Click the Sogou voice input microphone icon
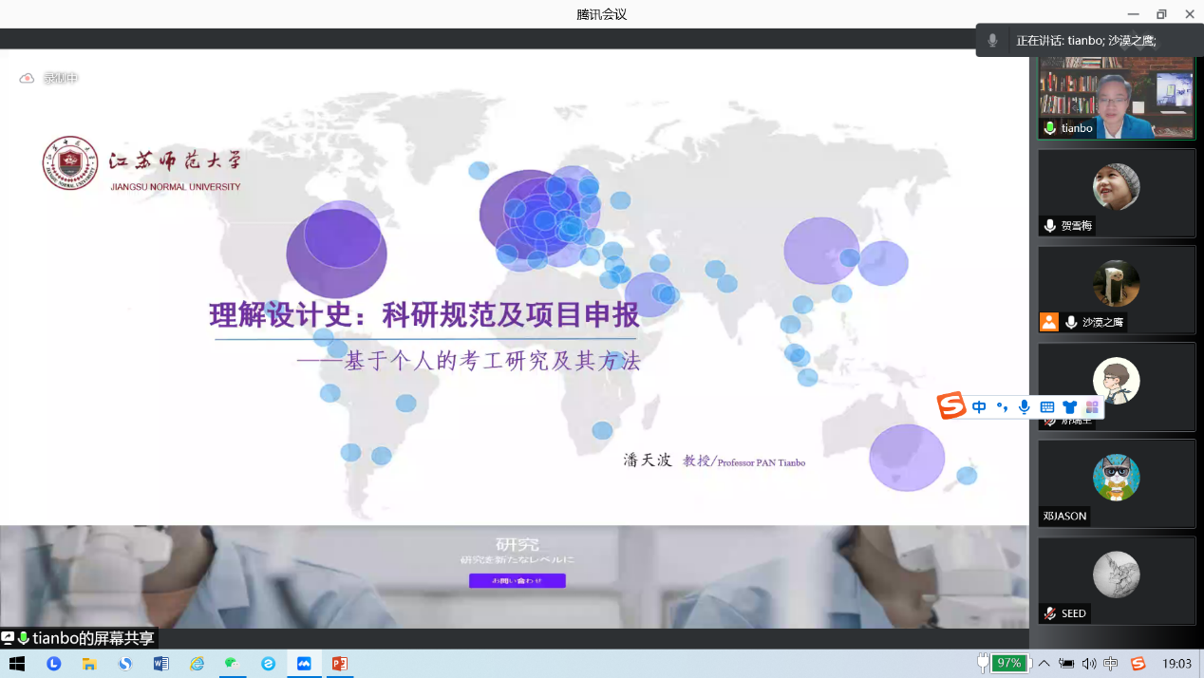Viewport: 1204px width, 678px height. tap(1024, 406)
